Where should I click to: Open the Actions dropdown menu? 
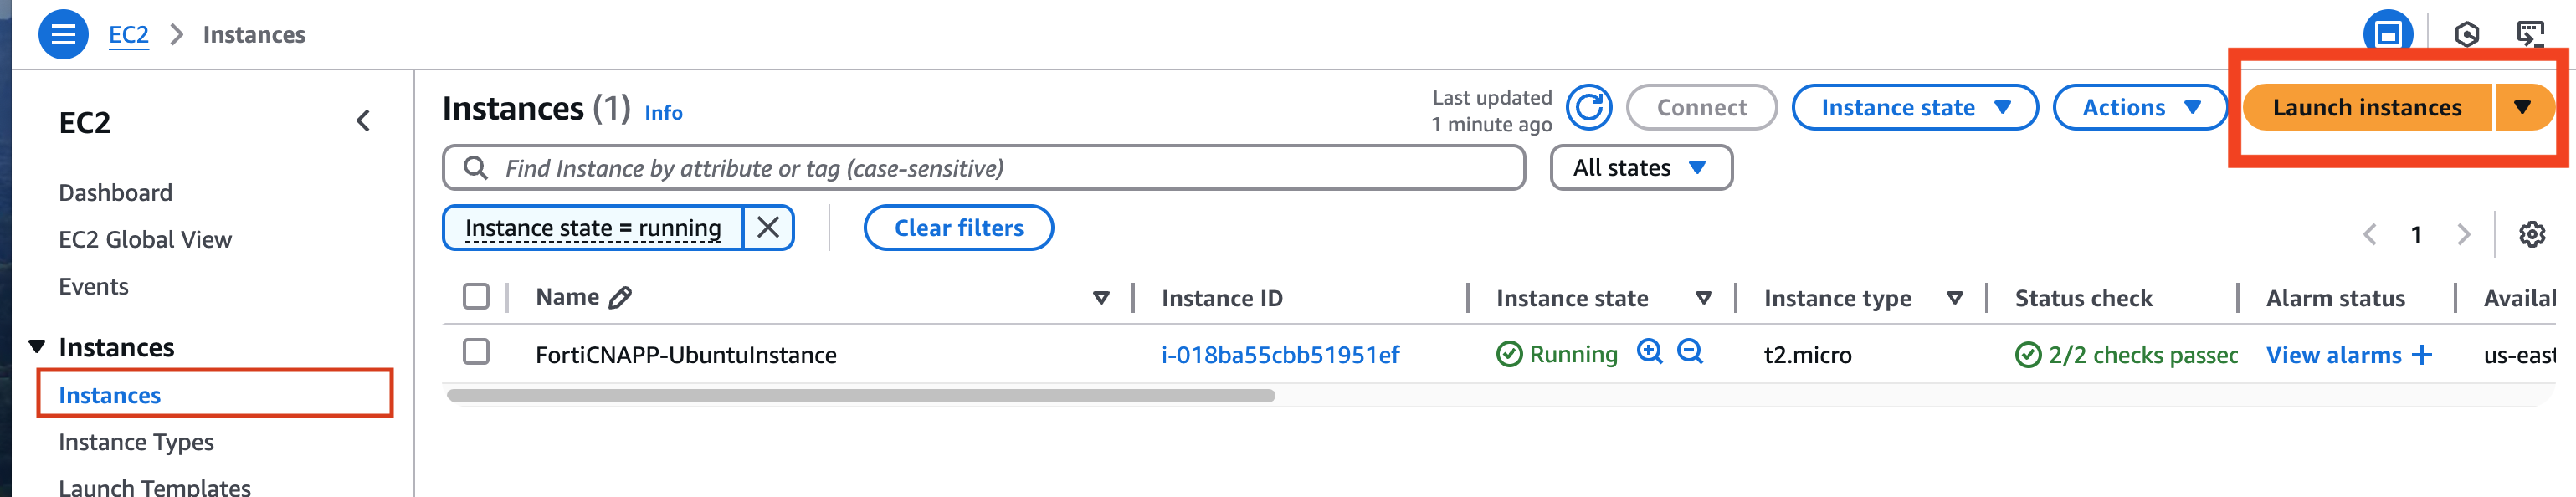(2139, 107)
